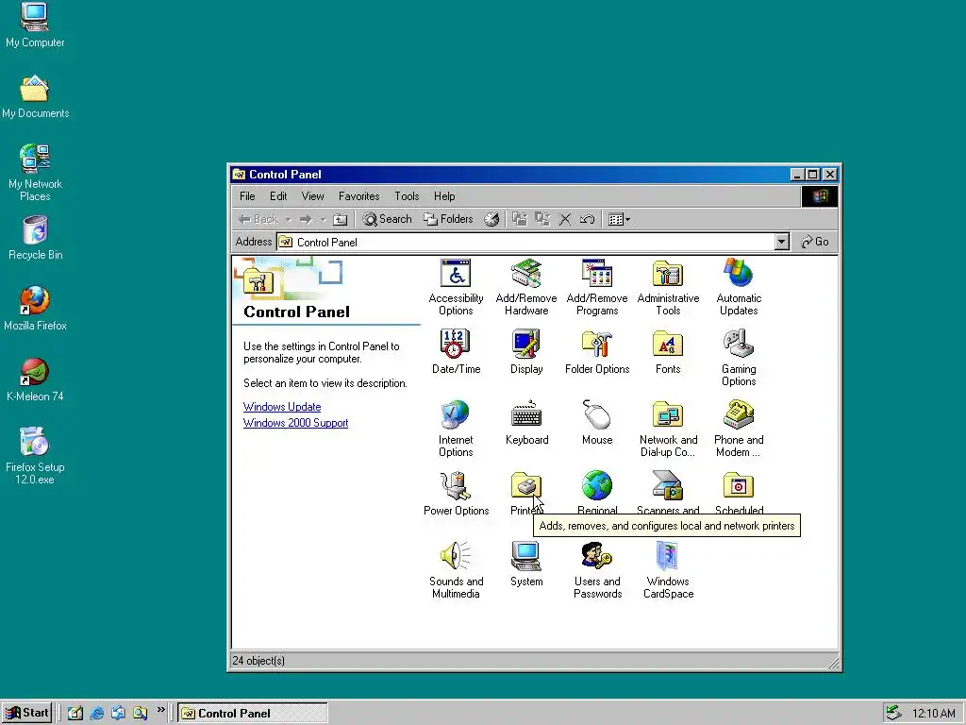Click the Go button
This screenshot has height=725, width=966.
coord(814,242)
